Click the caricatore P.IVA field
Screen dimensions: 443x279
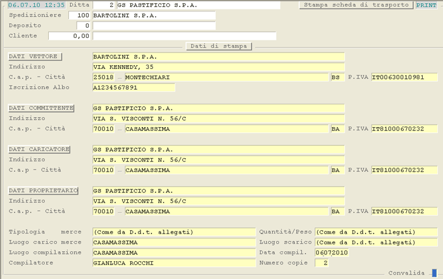(x=404, y=170)
